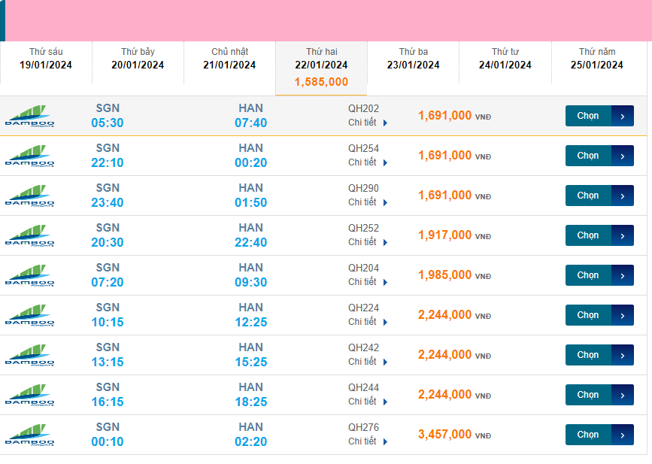Viewport: 652px width, 464px height.
Task: Click arrow icon on QH254 Chọn button
Action: click(x=623, y=156)
